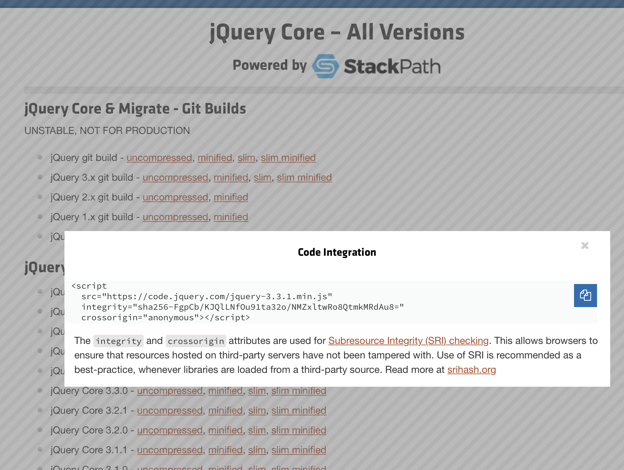Screen dimensions: 624x470
Task: Open jQuery Core 3.1.1 uncompressed link
Action: 170,450
